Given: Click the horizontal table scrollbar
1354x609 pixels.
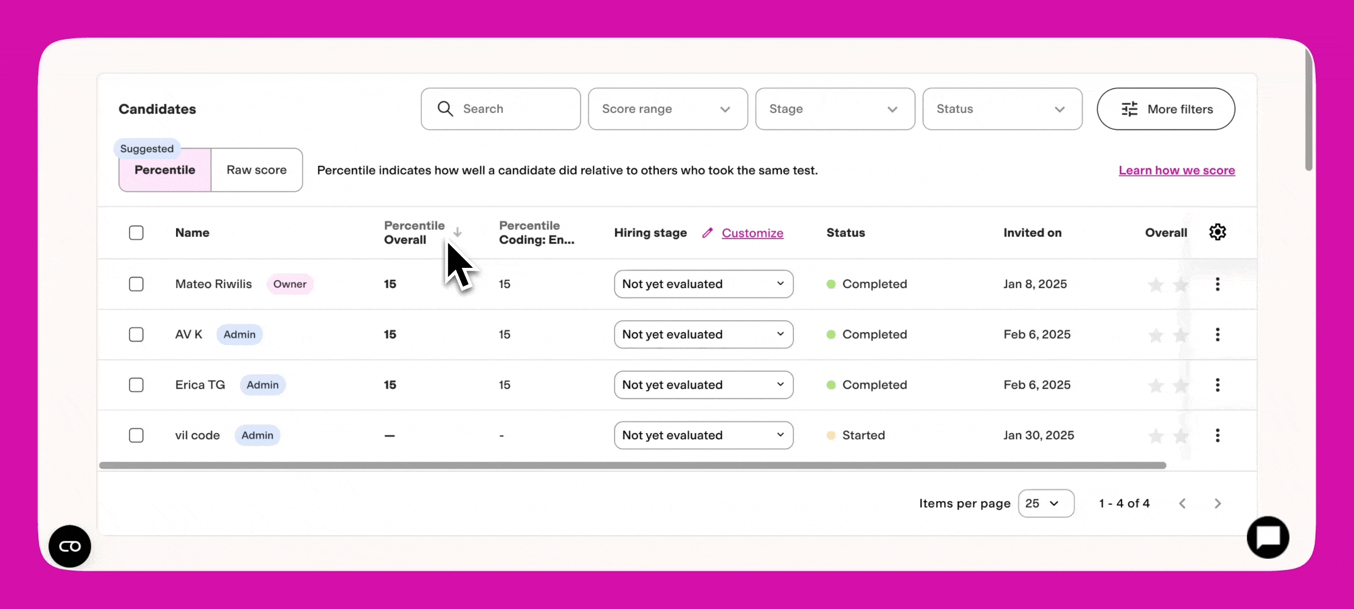Looking at the screenshot, I should coord(632,465).
